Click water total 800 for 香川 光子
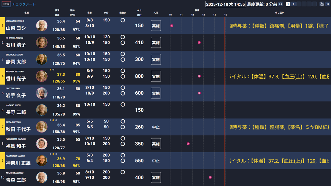 [x=139, y=76]
